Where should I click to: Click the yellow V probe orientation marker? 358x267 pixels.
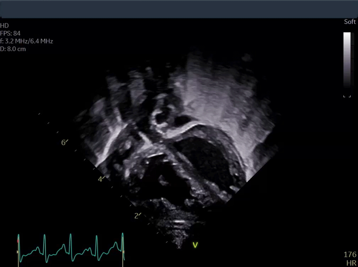click(195, 245)
